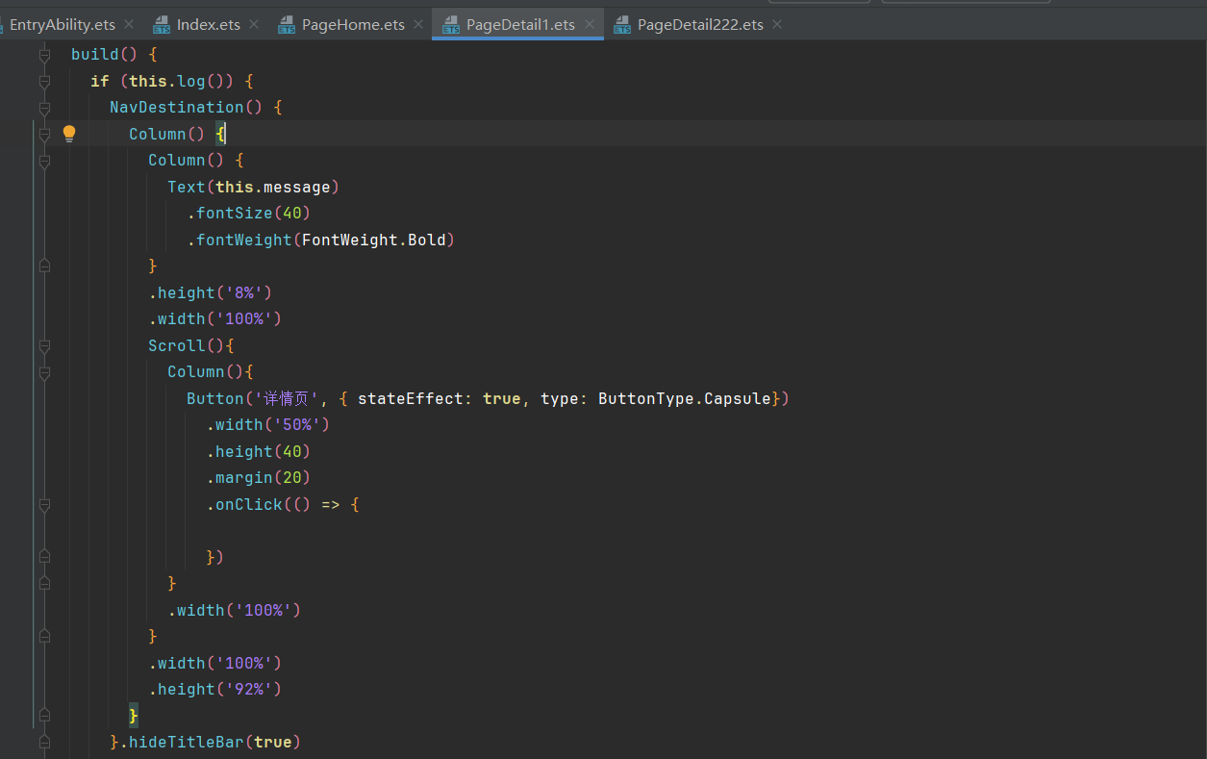Place cursor on ButtonType.Capsule text
1207x759 pixels.
point(684,398)
